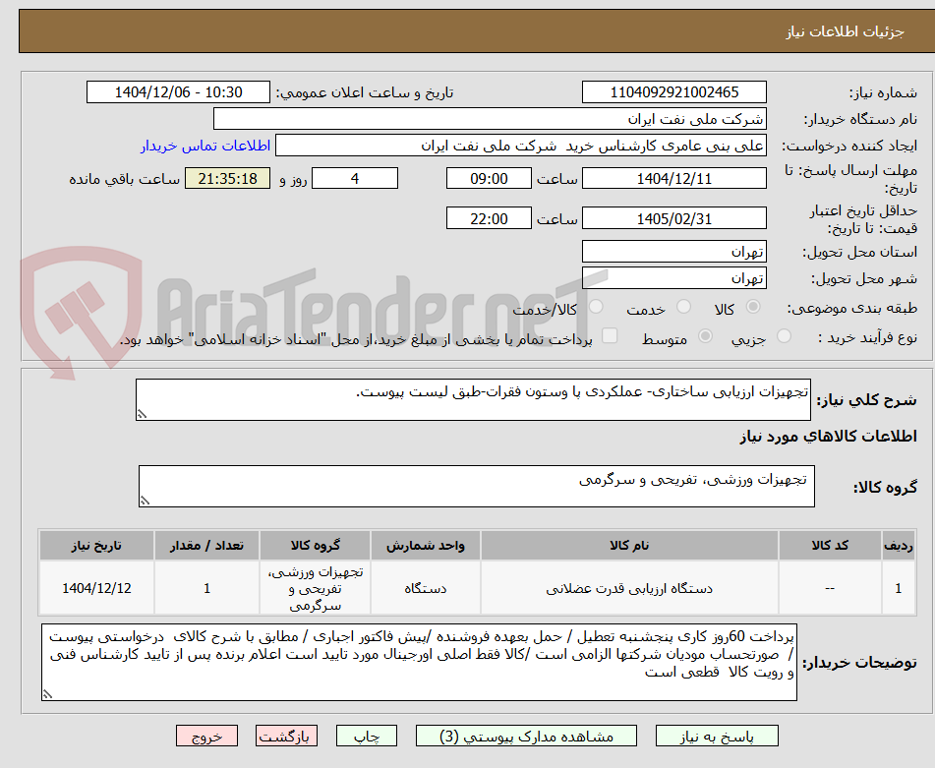Open 'مشاهده مدارک پیوستی (3)' attachments
The image size is (935, 768).
coord(527,736)
